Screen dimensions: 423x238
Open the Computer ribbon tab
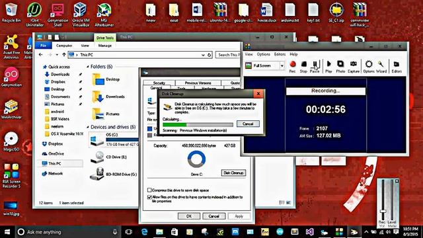coord(64,46)
